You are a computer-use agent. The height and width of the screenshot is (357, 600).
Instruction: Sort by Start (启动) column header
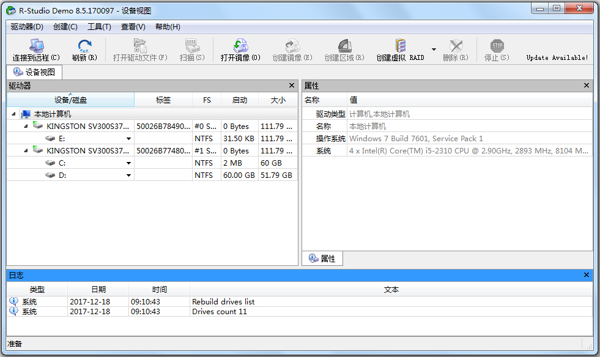(240, 100)
